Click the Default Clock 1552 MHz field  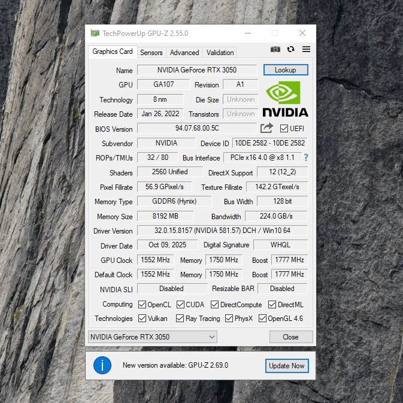click(x=156, y=274)
